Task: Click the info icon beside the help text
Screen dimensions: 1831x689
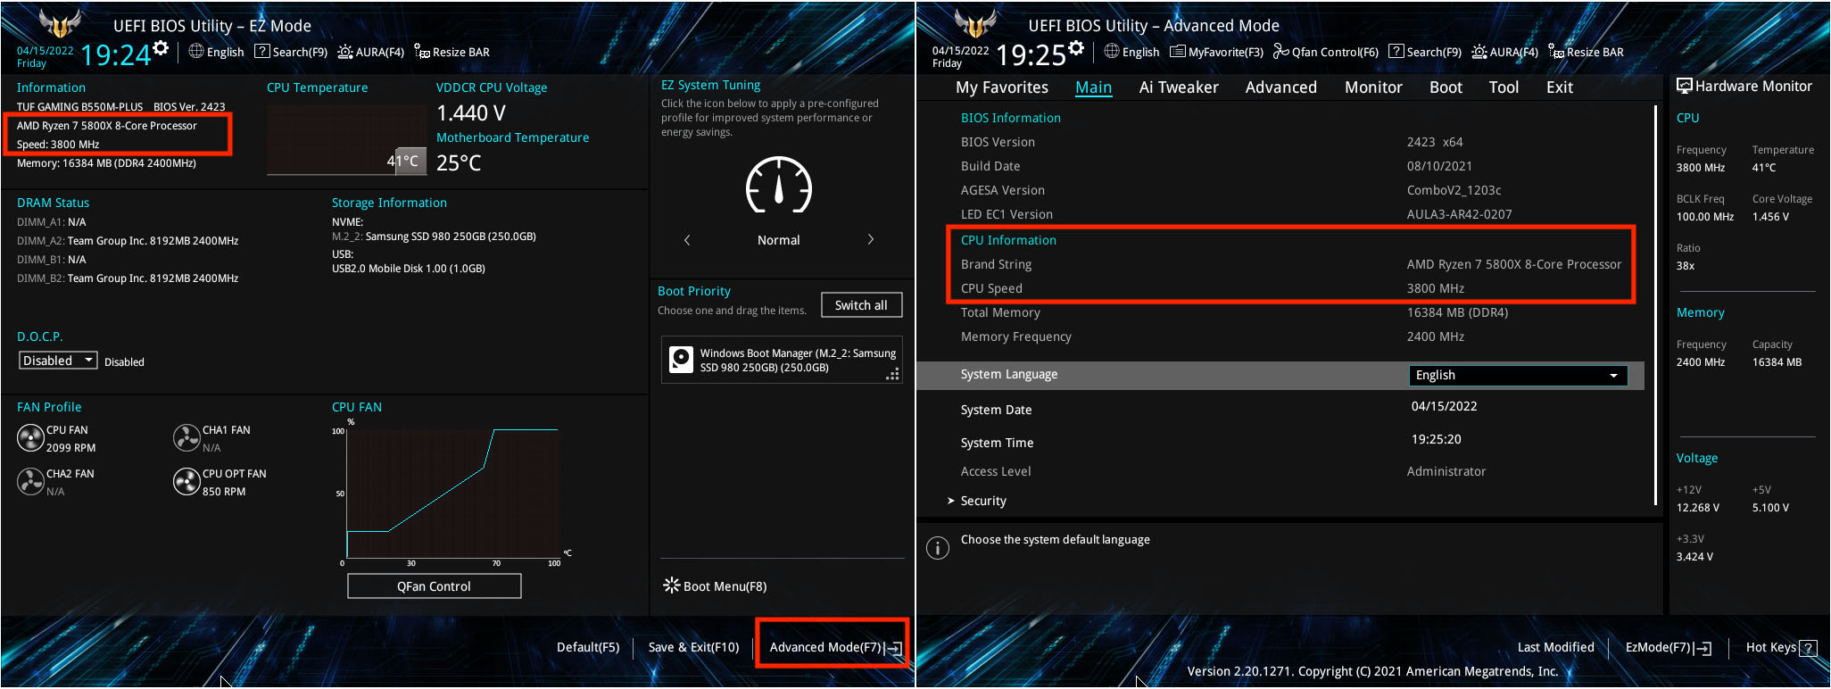Action: 937,548
